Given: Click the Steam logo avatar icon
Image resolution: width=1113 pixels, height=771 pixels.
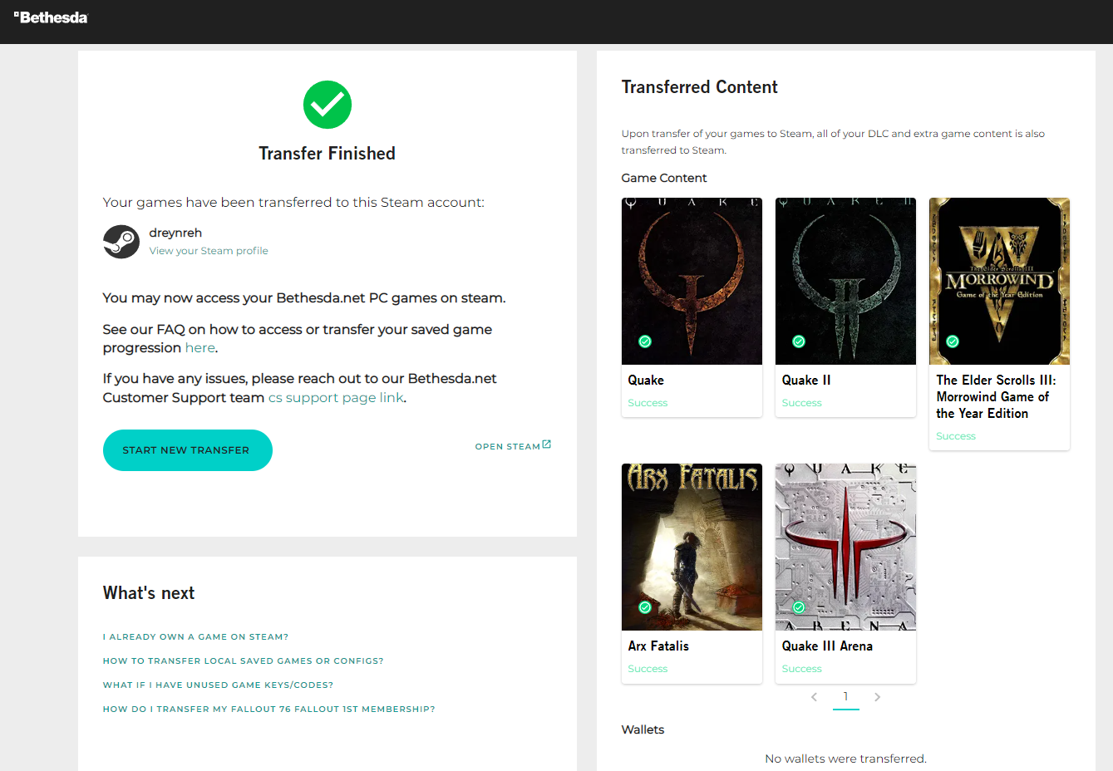Looking at the screenshot, I should coord(121,242).
